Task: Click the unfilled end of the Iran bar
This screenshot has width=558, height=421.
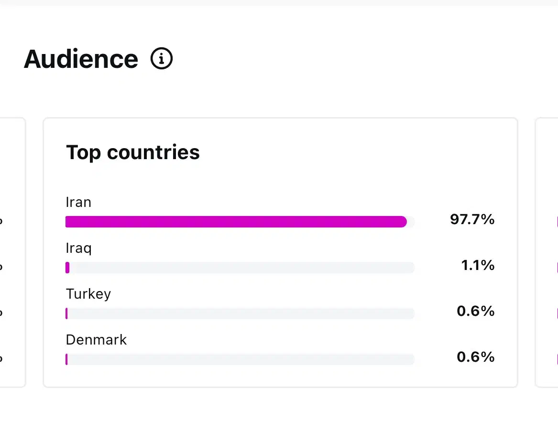Action: coord(411,222)
